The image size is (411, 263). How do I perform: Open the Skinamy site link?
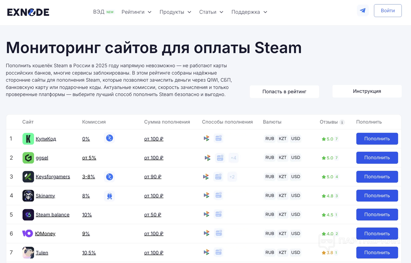[x=45, y=196]
